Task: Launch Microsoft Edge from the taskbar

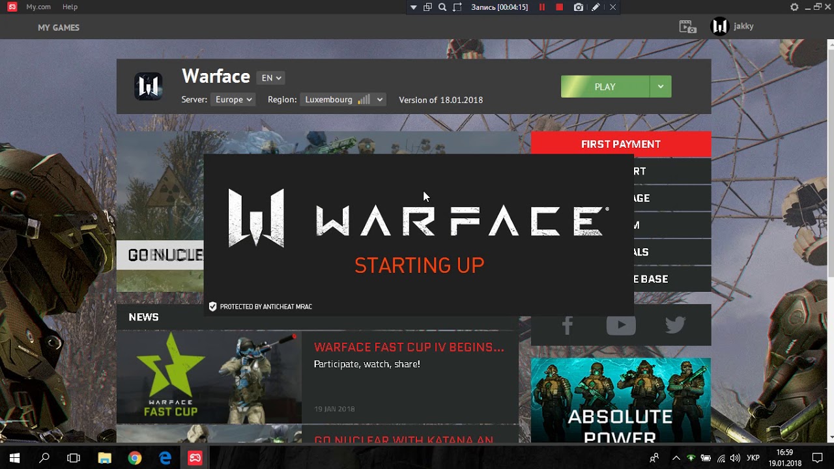Action: (x=165, y=458)
